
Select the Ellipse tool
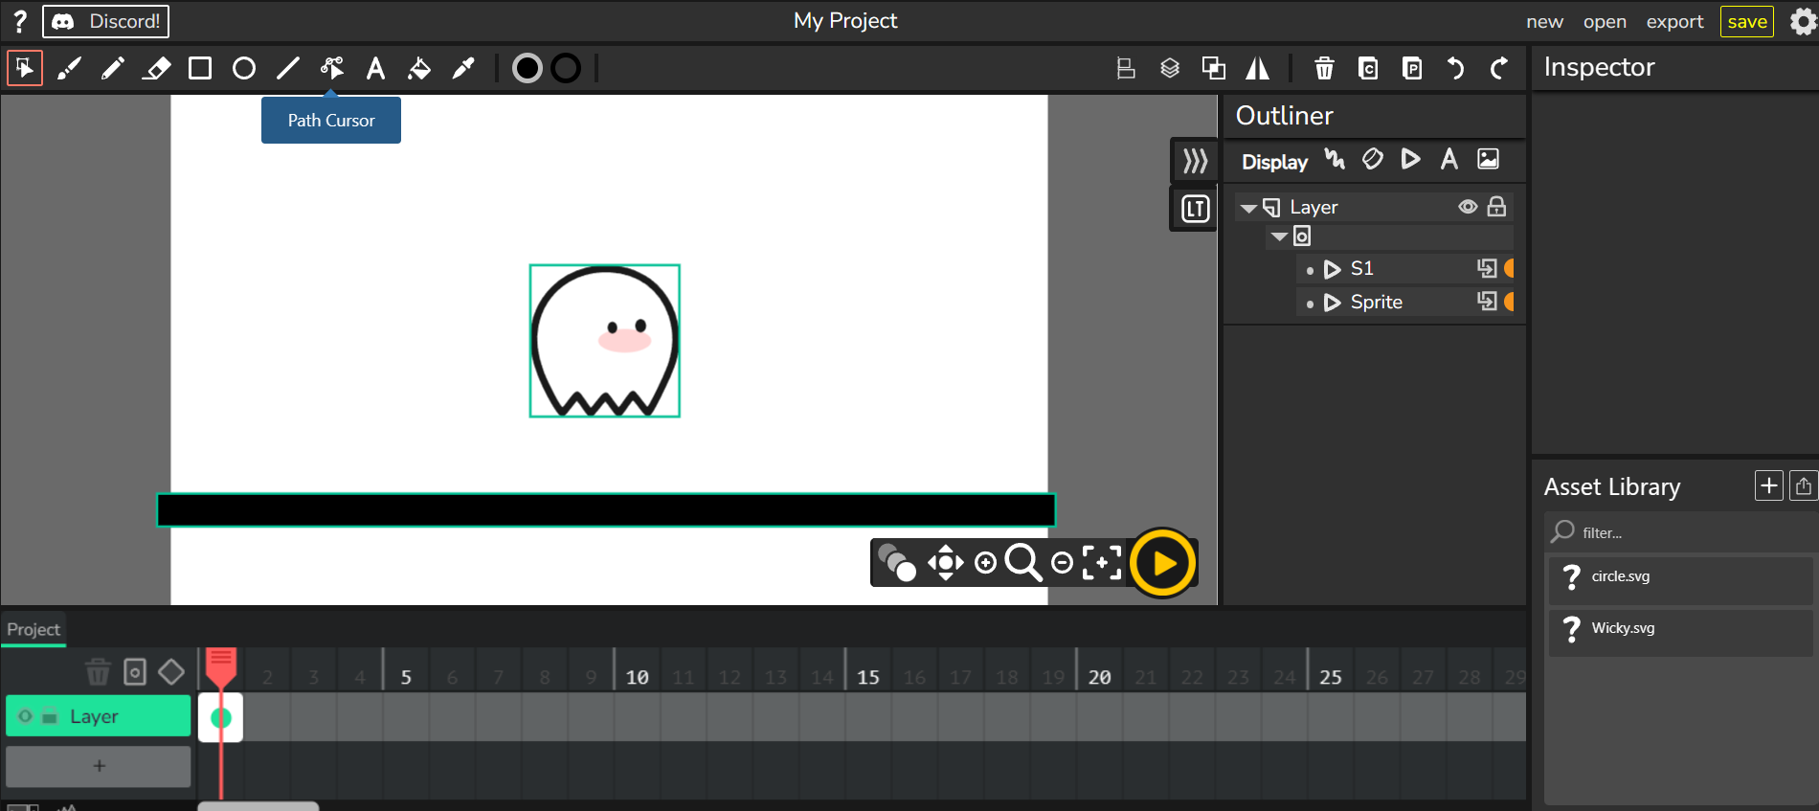click(244, 68)
